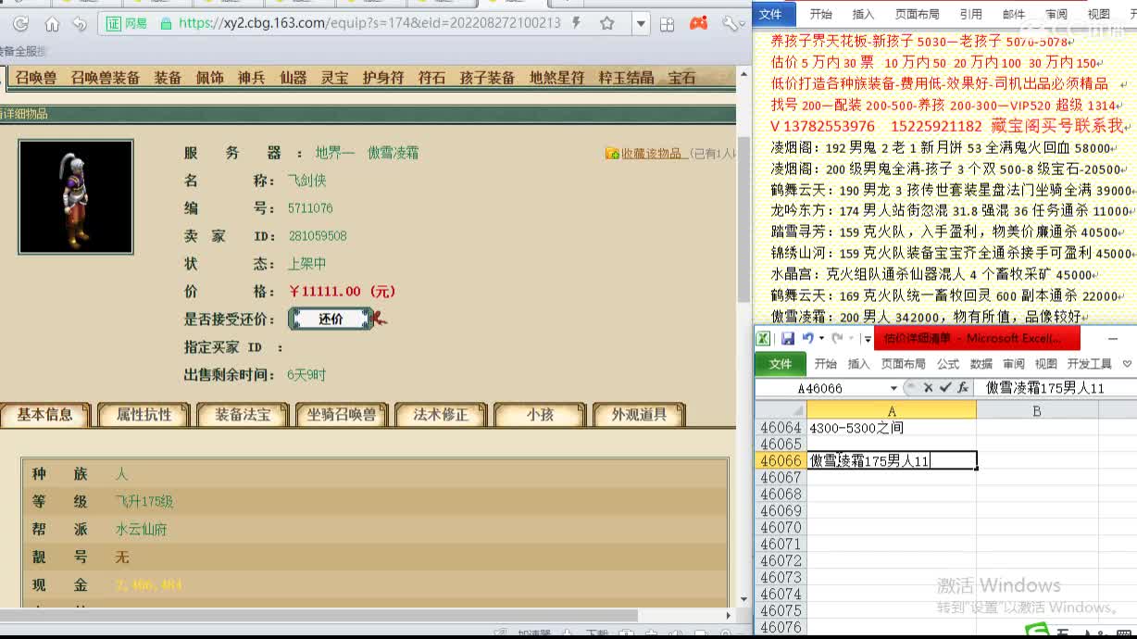Viewport: 1137px width, 639px height.
Task: Open the 灵宝 category
Action: pyautogui.click(x=334, y=78)
